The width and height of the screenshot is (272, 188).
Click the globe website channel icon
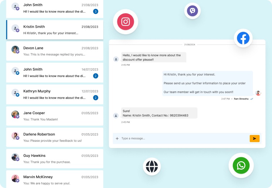[x=152, y=166]
